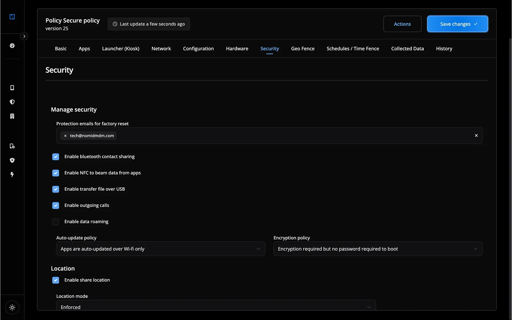This screenshot has width=512, height=320.
Task: Open devices via the phone icon
Action: click(x=12, y=88)
